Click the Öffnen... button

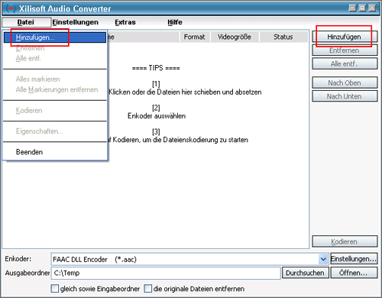point(354,273)
